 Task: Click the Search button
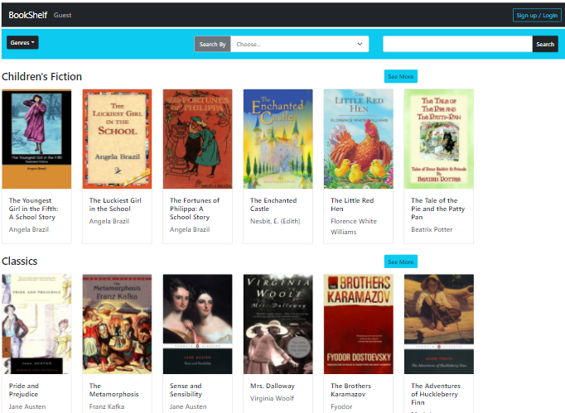545,44
